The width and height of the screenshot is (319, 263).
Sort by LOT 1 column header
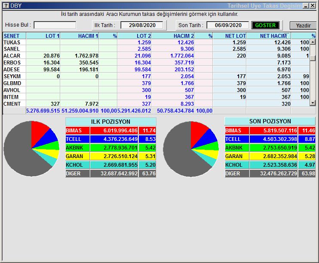point(43,36)
